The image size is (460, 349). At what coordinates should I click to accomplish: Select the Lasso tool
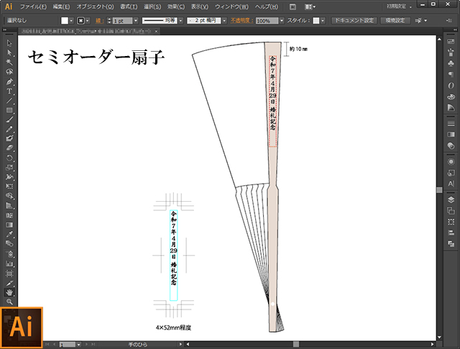9,72
